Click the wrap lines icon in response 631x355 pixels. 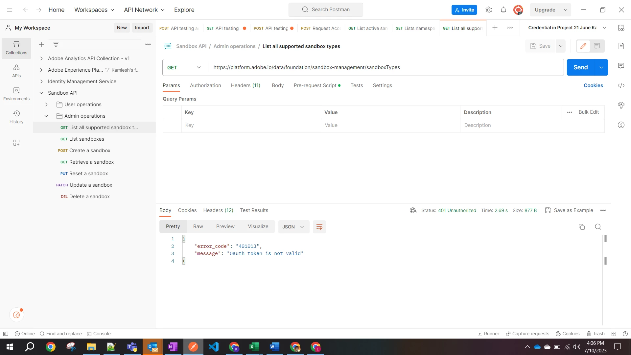(319, 227)
